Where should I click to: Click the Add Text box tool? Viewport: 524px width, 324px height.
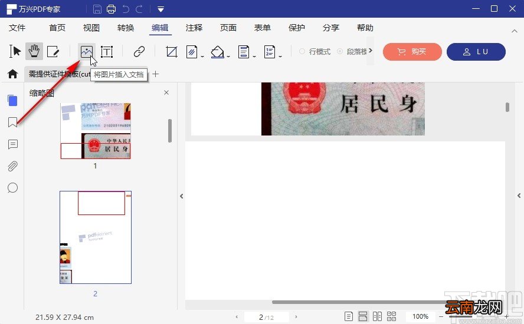[x=107, y=52]
